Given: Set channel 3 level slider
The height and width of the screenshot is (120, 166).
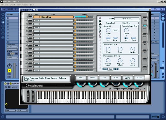Looking at the screenshot, I should (x=84, y=24).
